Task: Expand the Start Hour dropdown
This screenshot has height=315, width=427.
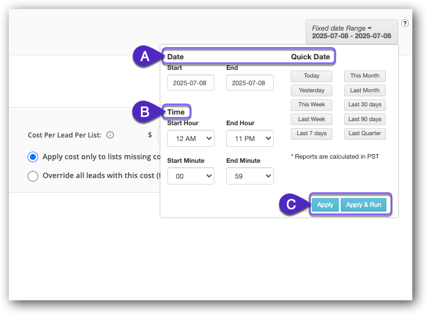Action: (x=190, y=139)
